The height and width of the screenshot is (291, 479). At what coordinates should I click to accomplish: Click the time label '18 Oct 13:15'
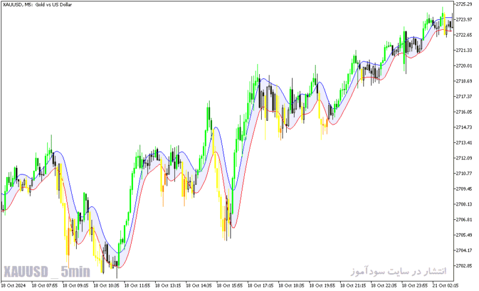168,286
